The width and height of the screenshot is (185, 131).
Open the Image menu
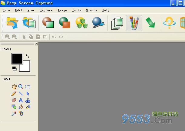[62, 10]
